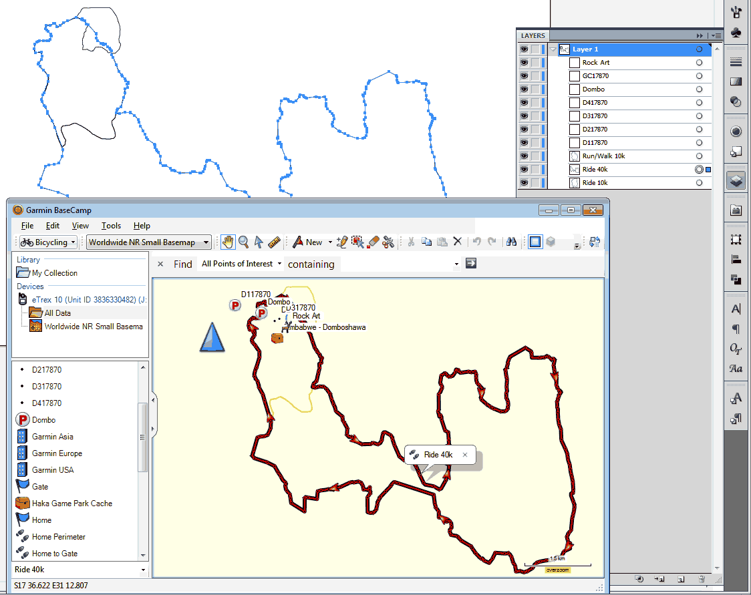The height and width of the screenshot is (595, 751).
Task: Select the Zoom magnifier tool in BaseCamp
Action: click(x=244, y=242)
